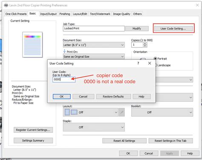Click the layout details pencil icon button
Screen dimensions: 202x160
coord(122,112)
